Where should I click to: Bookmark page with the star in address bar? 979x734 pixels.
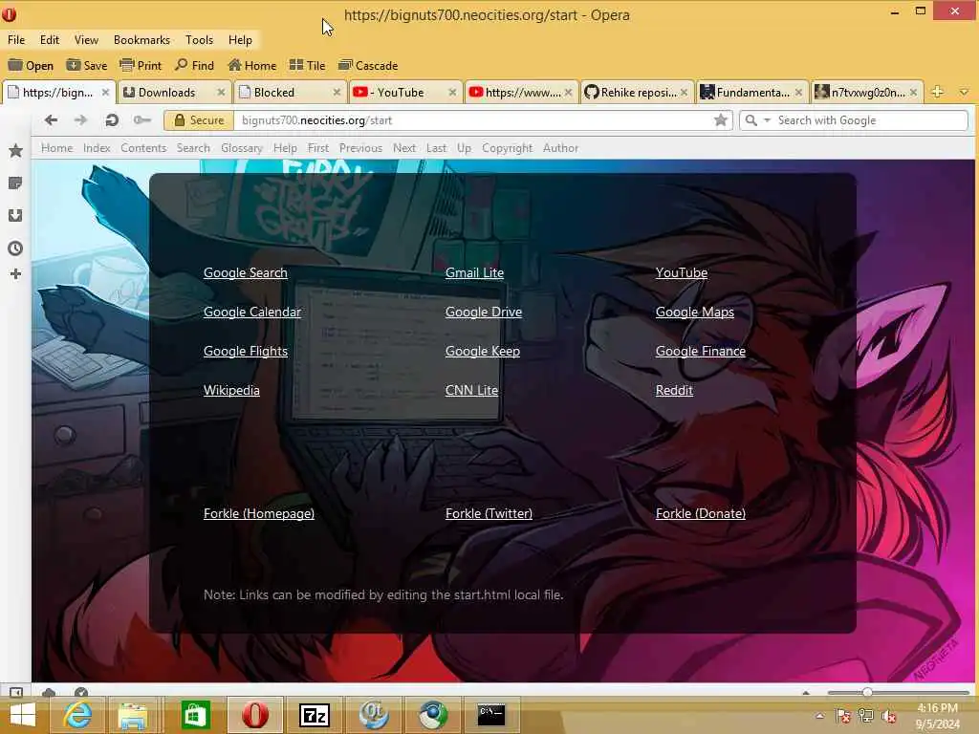721,119
